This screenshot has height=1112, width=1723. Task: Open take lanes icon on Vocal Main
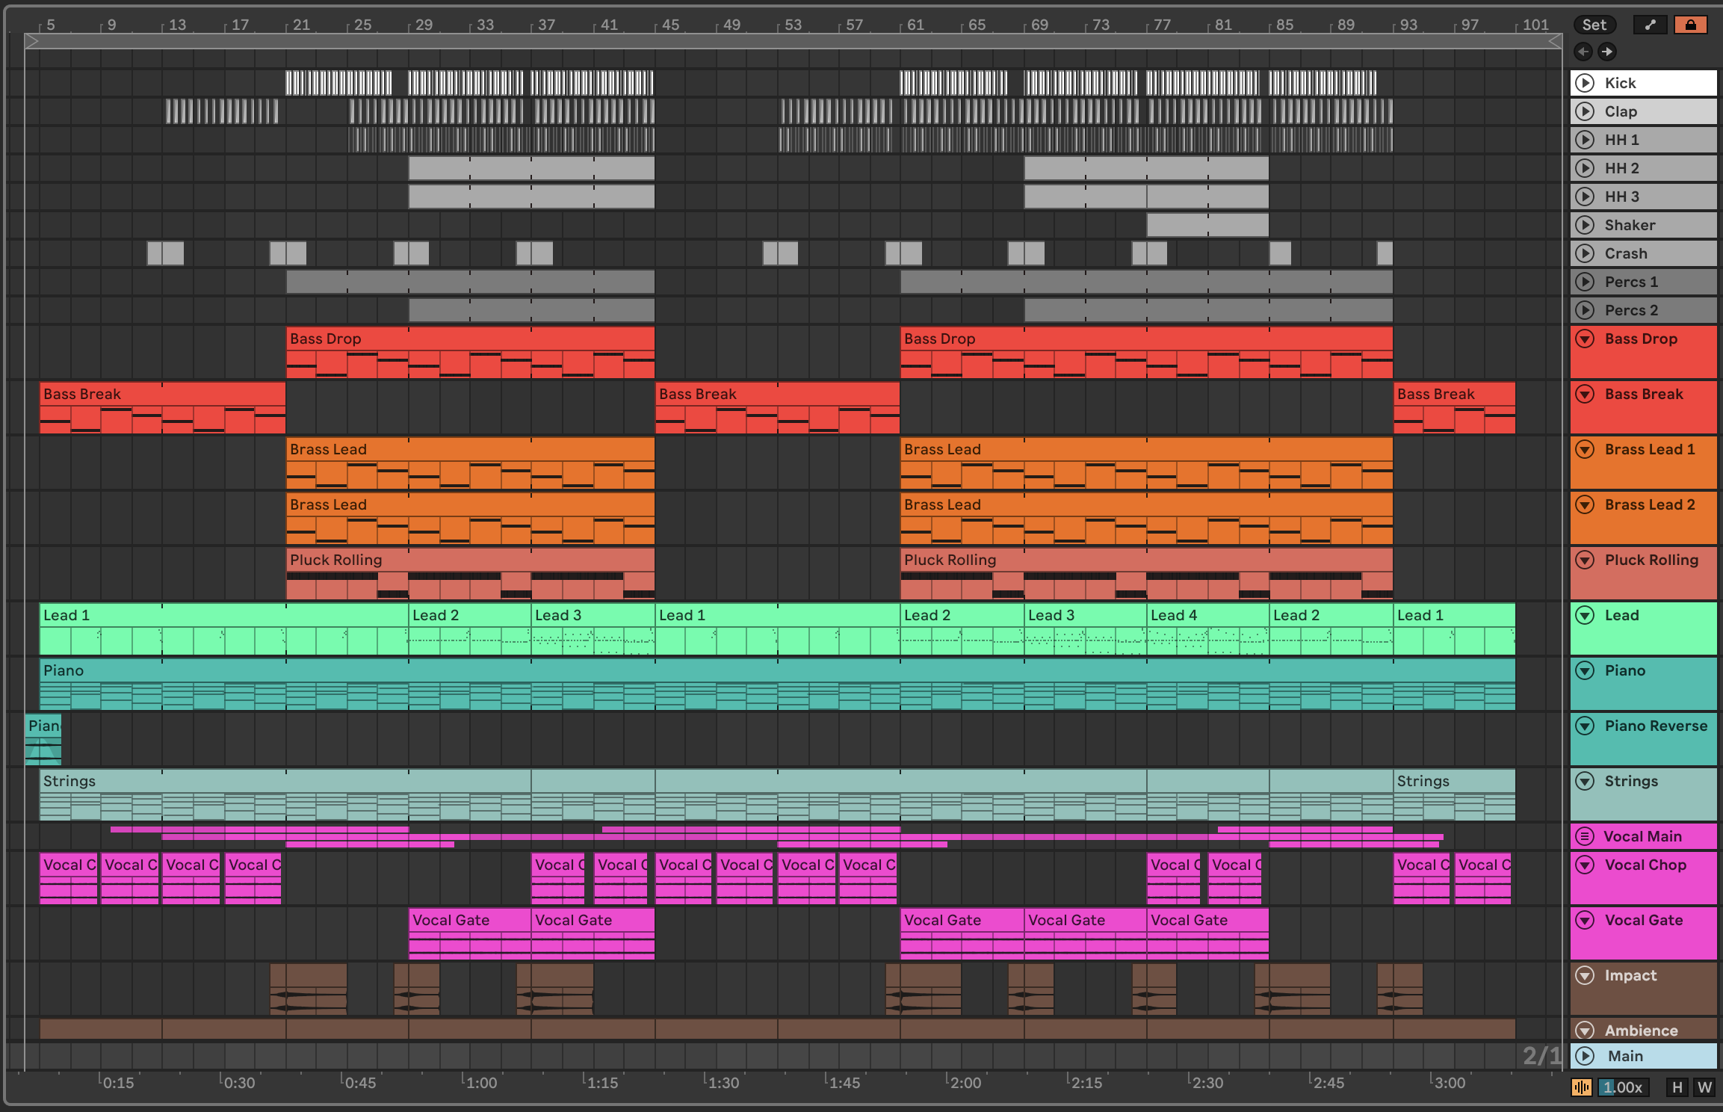click(1585, 836)
